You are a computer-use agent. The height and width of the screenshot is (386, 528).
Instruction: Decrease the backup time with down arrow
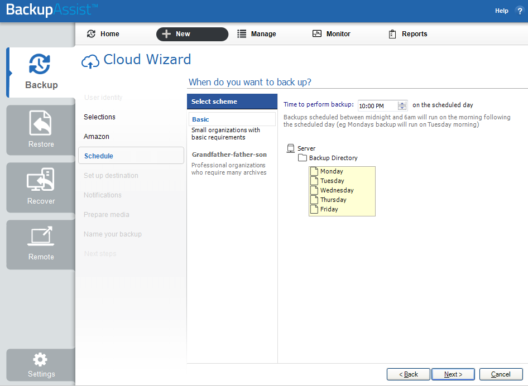[402, 108]
